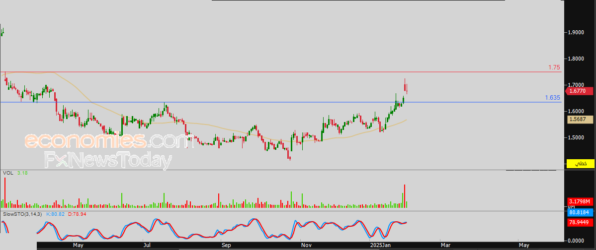
Task: Click the Jul label on the date axis
Action: [146, 246]
